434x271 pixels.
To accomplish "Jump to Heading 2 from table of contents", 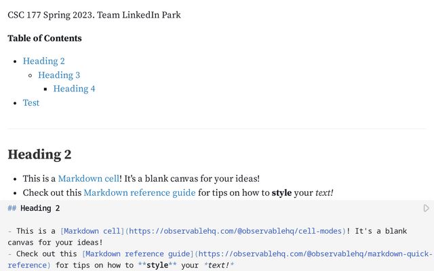I will [44, 61].
